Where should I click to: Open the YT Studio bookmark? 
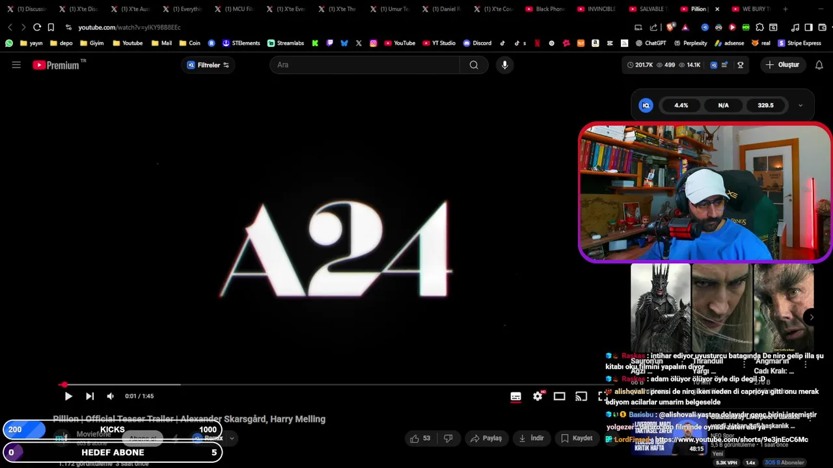(439, 44)
